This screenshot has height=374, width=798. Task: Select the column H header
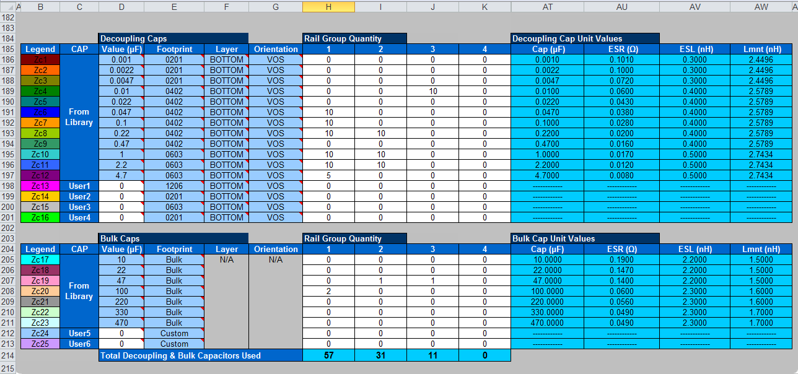pos(328,6)
